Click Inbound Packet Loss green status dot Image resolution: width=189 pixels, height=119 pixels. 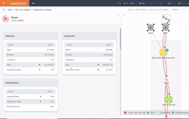(x=40, y=70)
